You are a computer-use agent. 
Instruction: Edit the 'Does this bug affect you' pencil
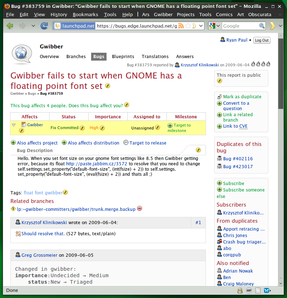point(127,105)
